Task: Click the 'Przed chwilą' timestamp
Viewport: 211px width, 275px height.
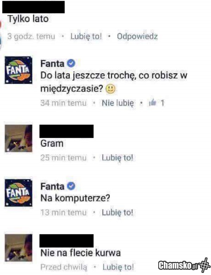Action: point(64,267)
